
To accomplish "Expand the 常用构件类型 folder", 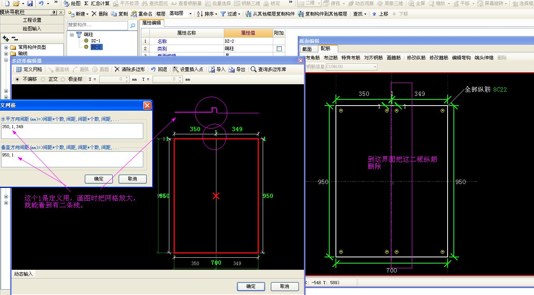I will coord(6,47).
